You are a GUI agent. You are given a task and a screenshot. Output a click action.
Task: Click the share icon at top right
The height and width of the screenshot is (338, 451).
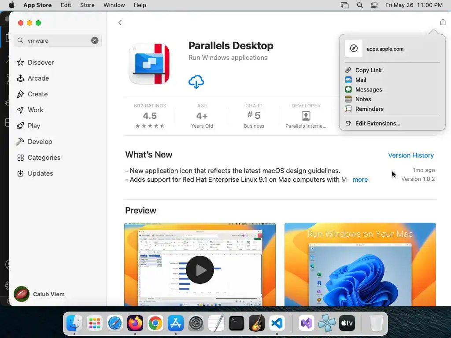[x=443, y=22]
